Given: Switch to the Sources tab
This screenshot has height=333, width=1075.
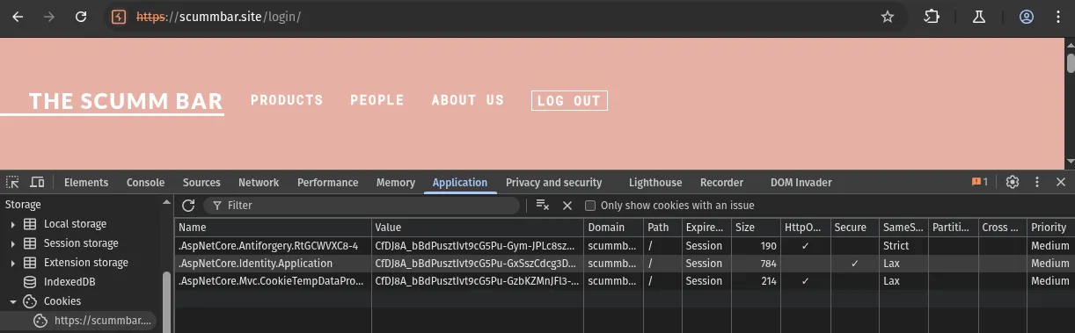Looking at the screenshot, I should click(201, 183).
